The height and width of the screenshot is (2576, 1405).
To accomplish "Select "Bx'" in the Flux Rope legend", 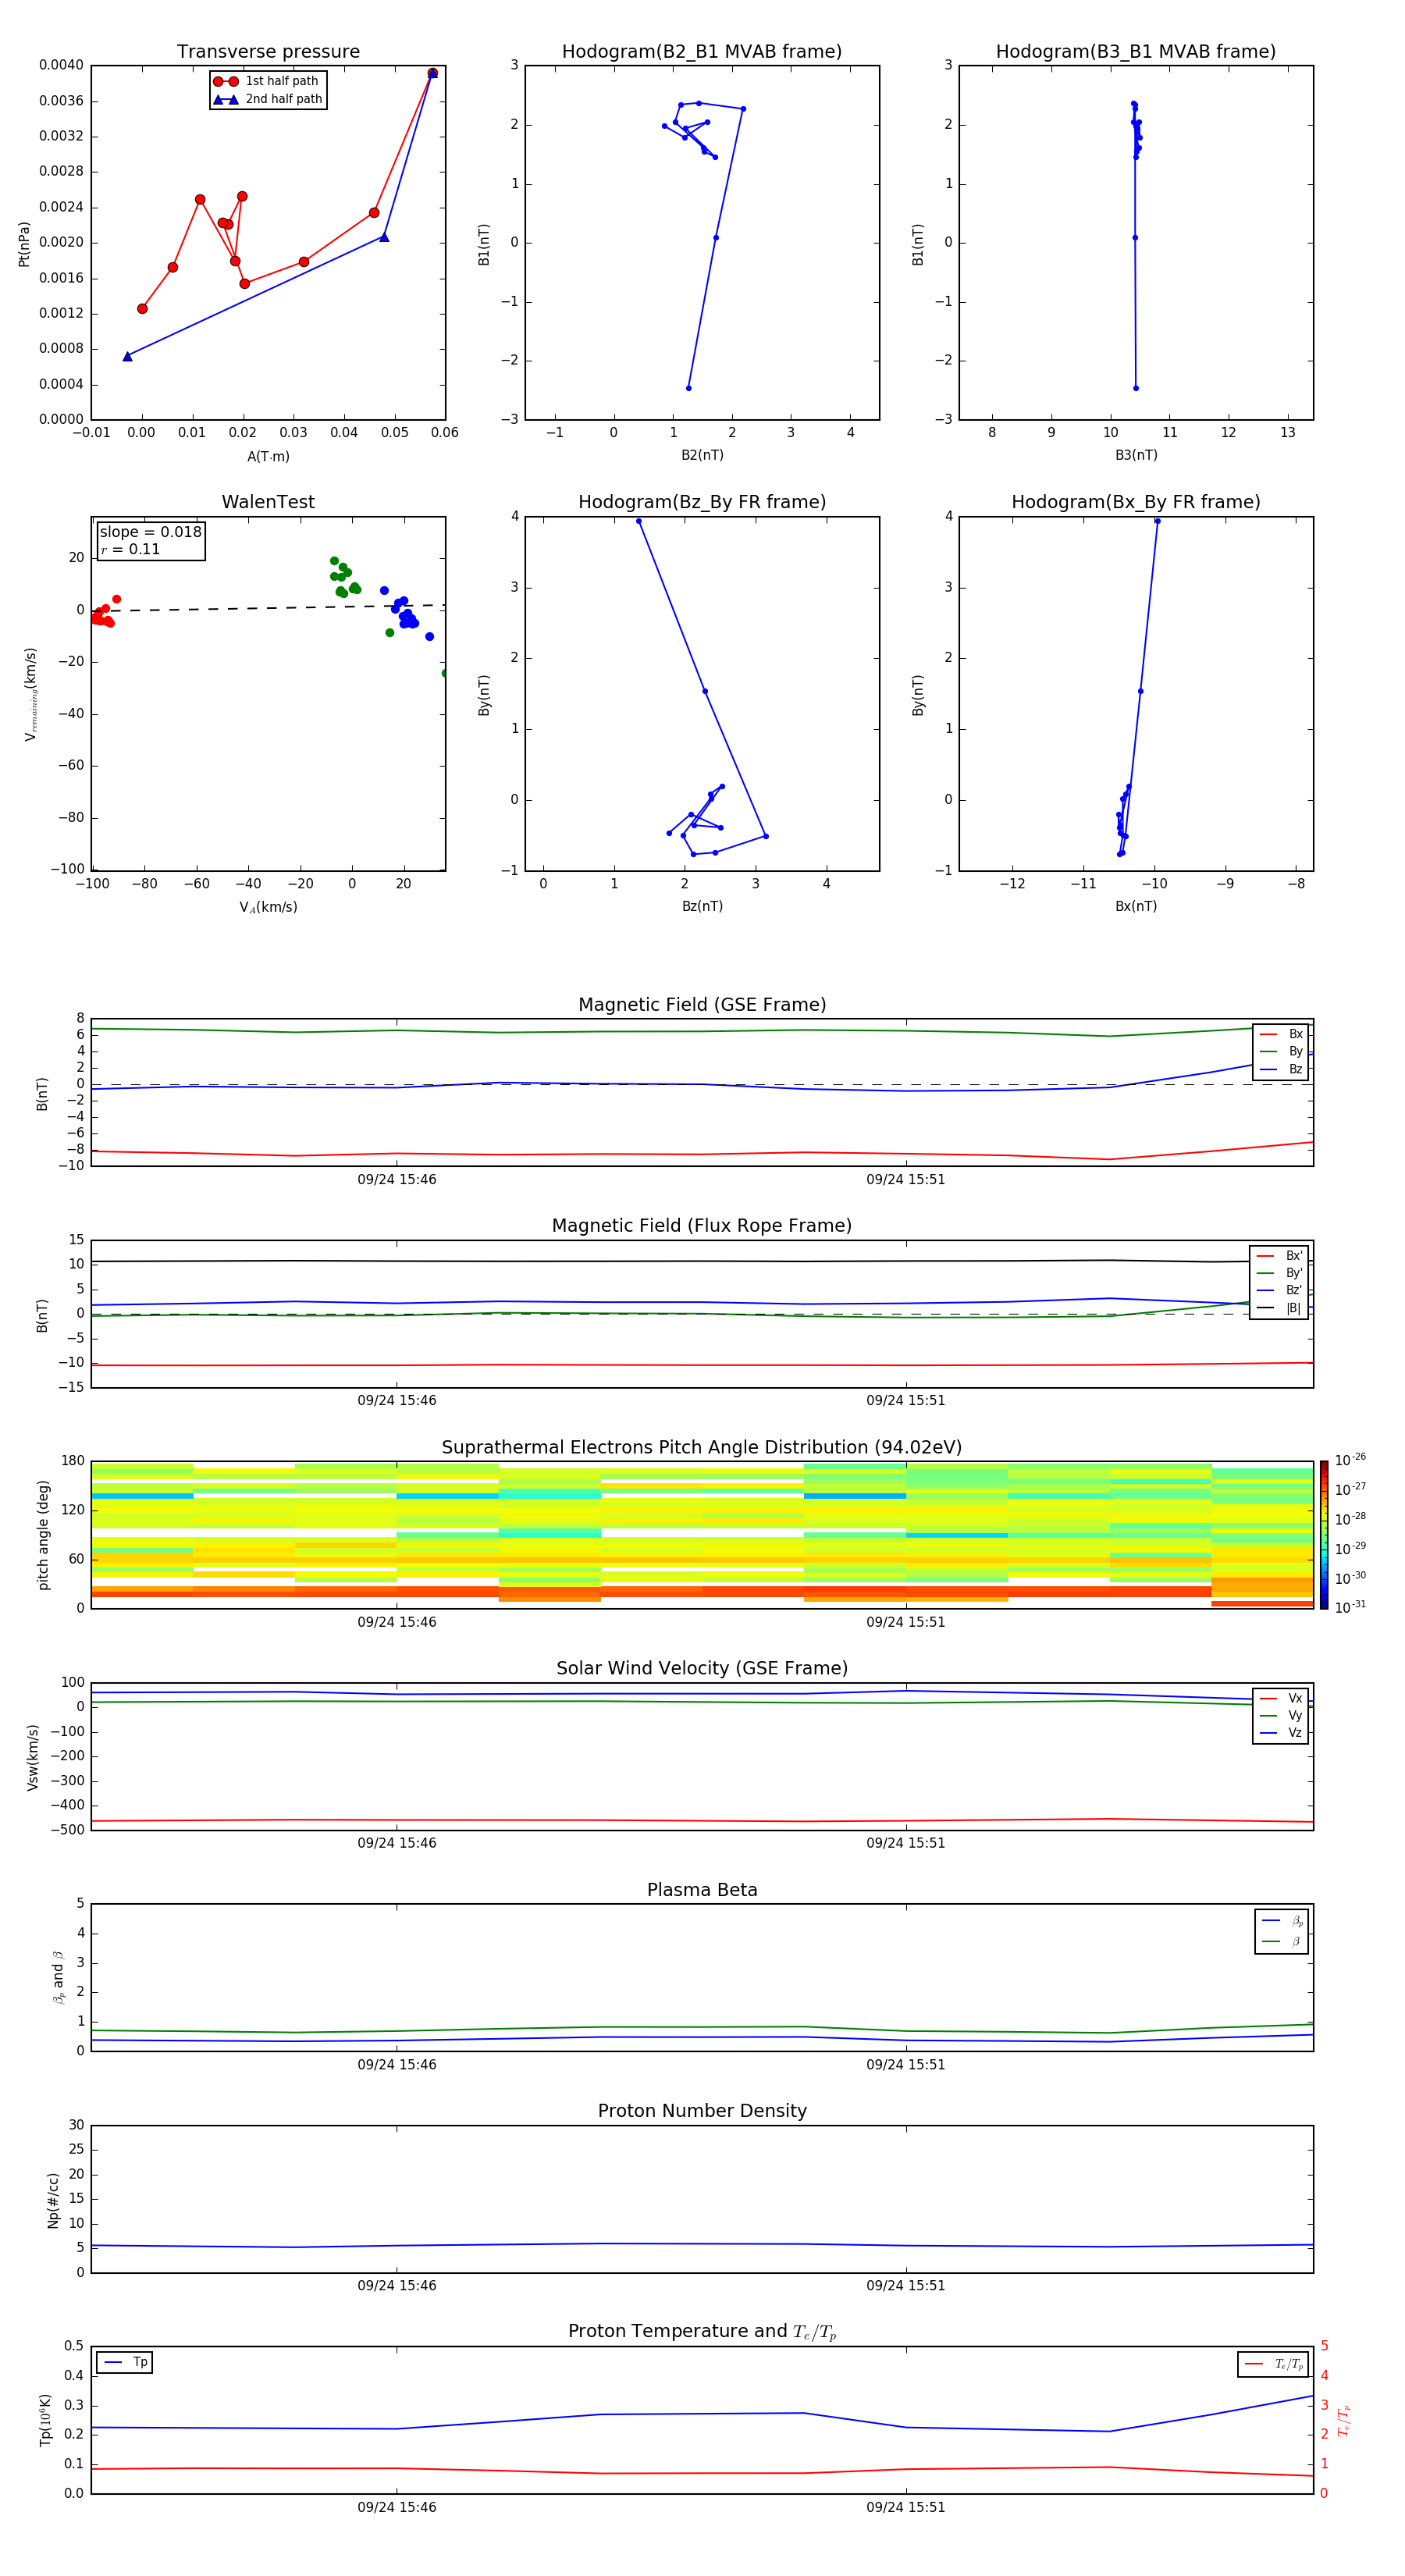I will [1279, 1256].
